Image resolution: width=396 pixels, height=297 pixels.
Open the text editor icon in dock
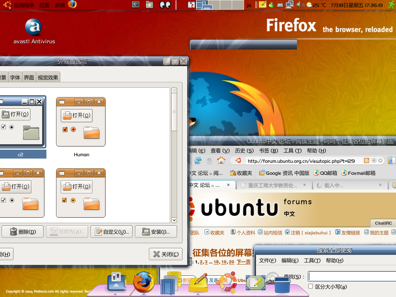256,283
